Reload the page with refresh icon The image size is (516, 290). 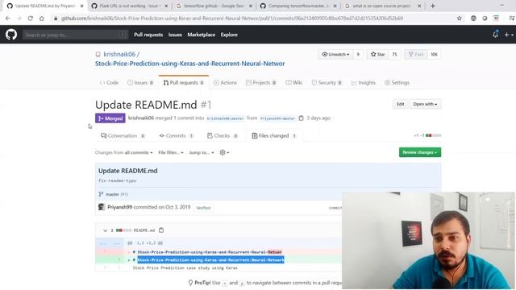31,19
